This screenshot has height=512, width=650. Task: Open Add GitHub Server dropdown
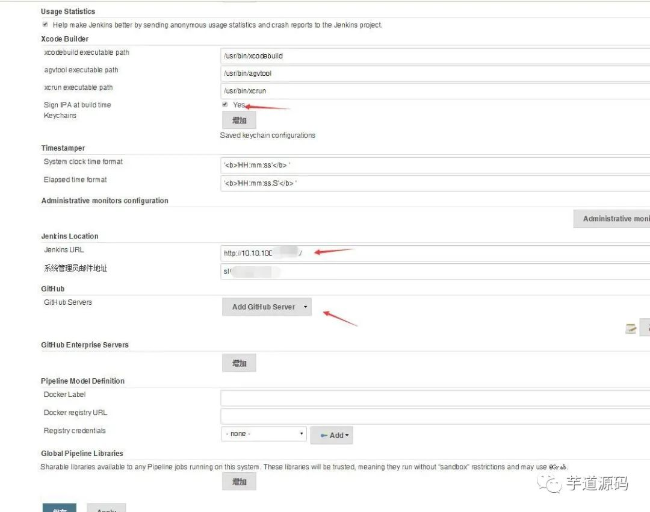point(267,307)
